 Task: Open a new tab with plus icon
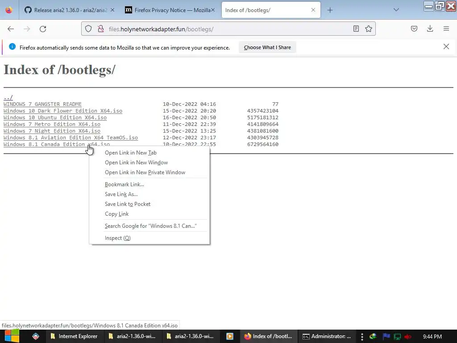[x=330, y=10]
